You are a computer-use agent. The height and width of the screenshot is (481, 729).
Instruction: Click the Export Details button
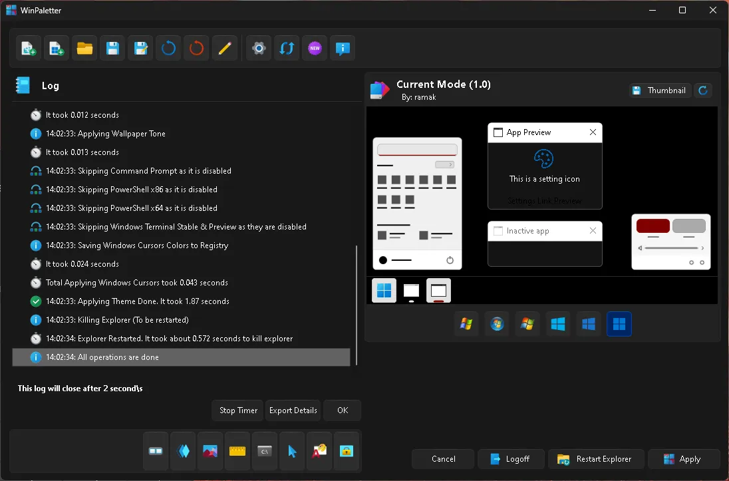pyautogui.click(x=293, y=410)
